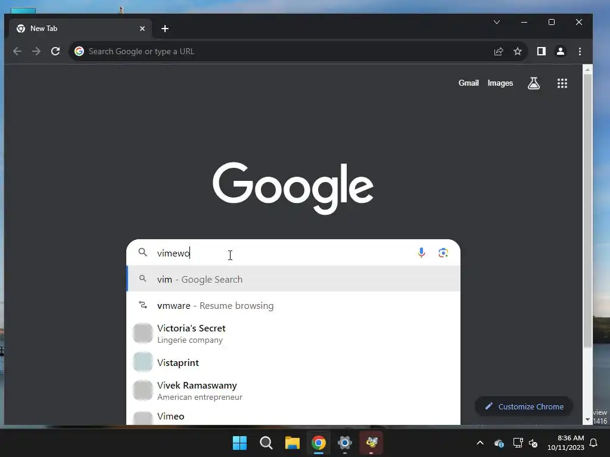Open the Images link
610x457 pixels.
[500, 83]
